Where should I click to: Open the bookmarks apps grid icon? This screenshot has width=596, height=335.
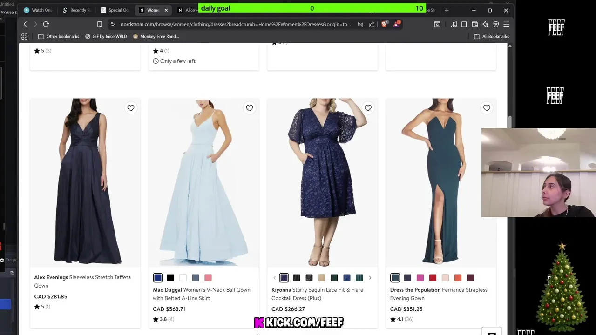tap(24, 36)
